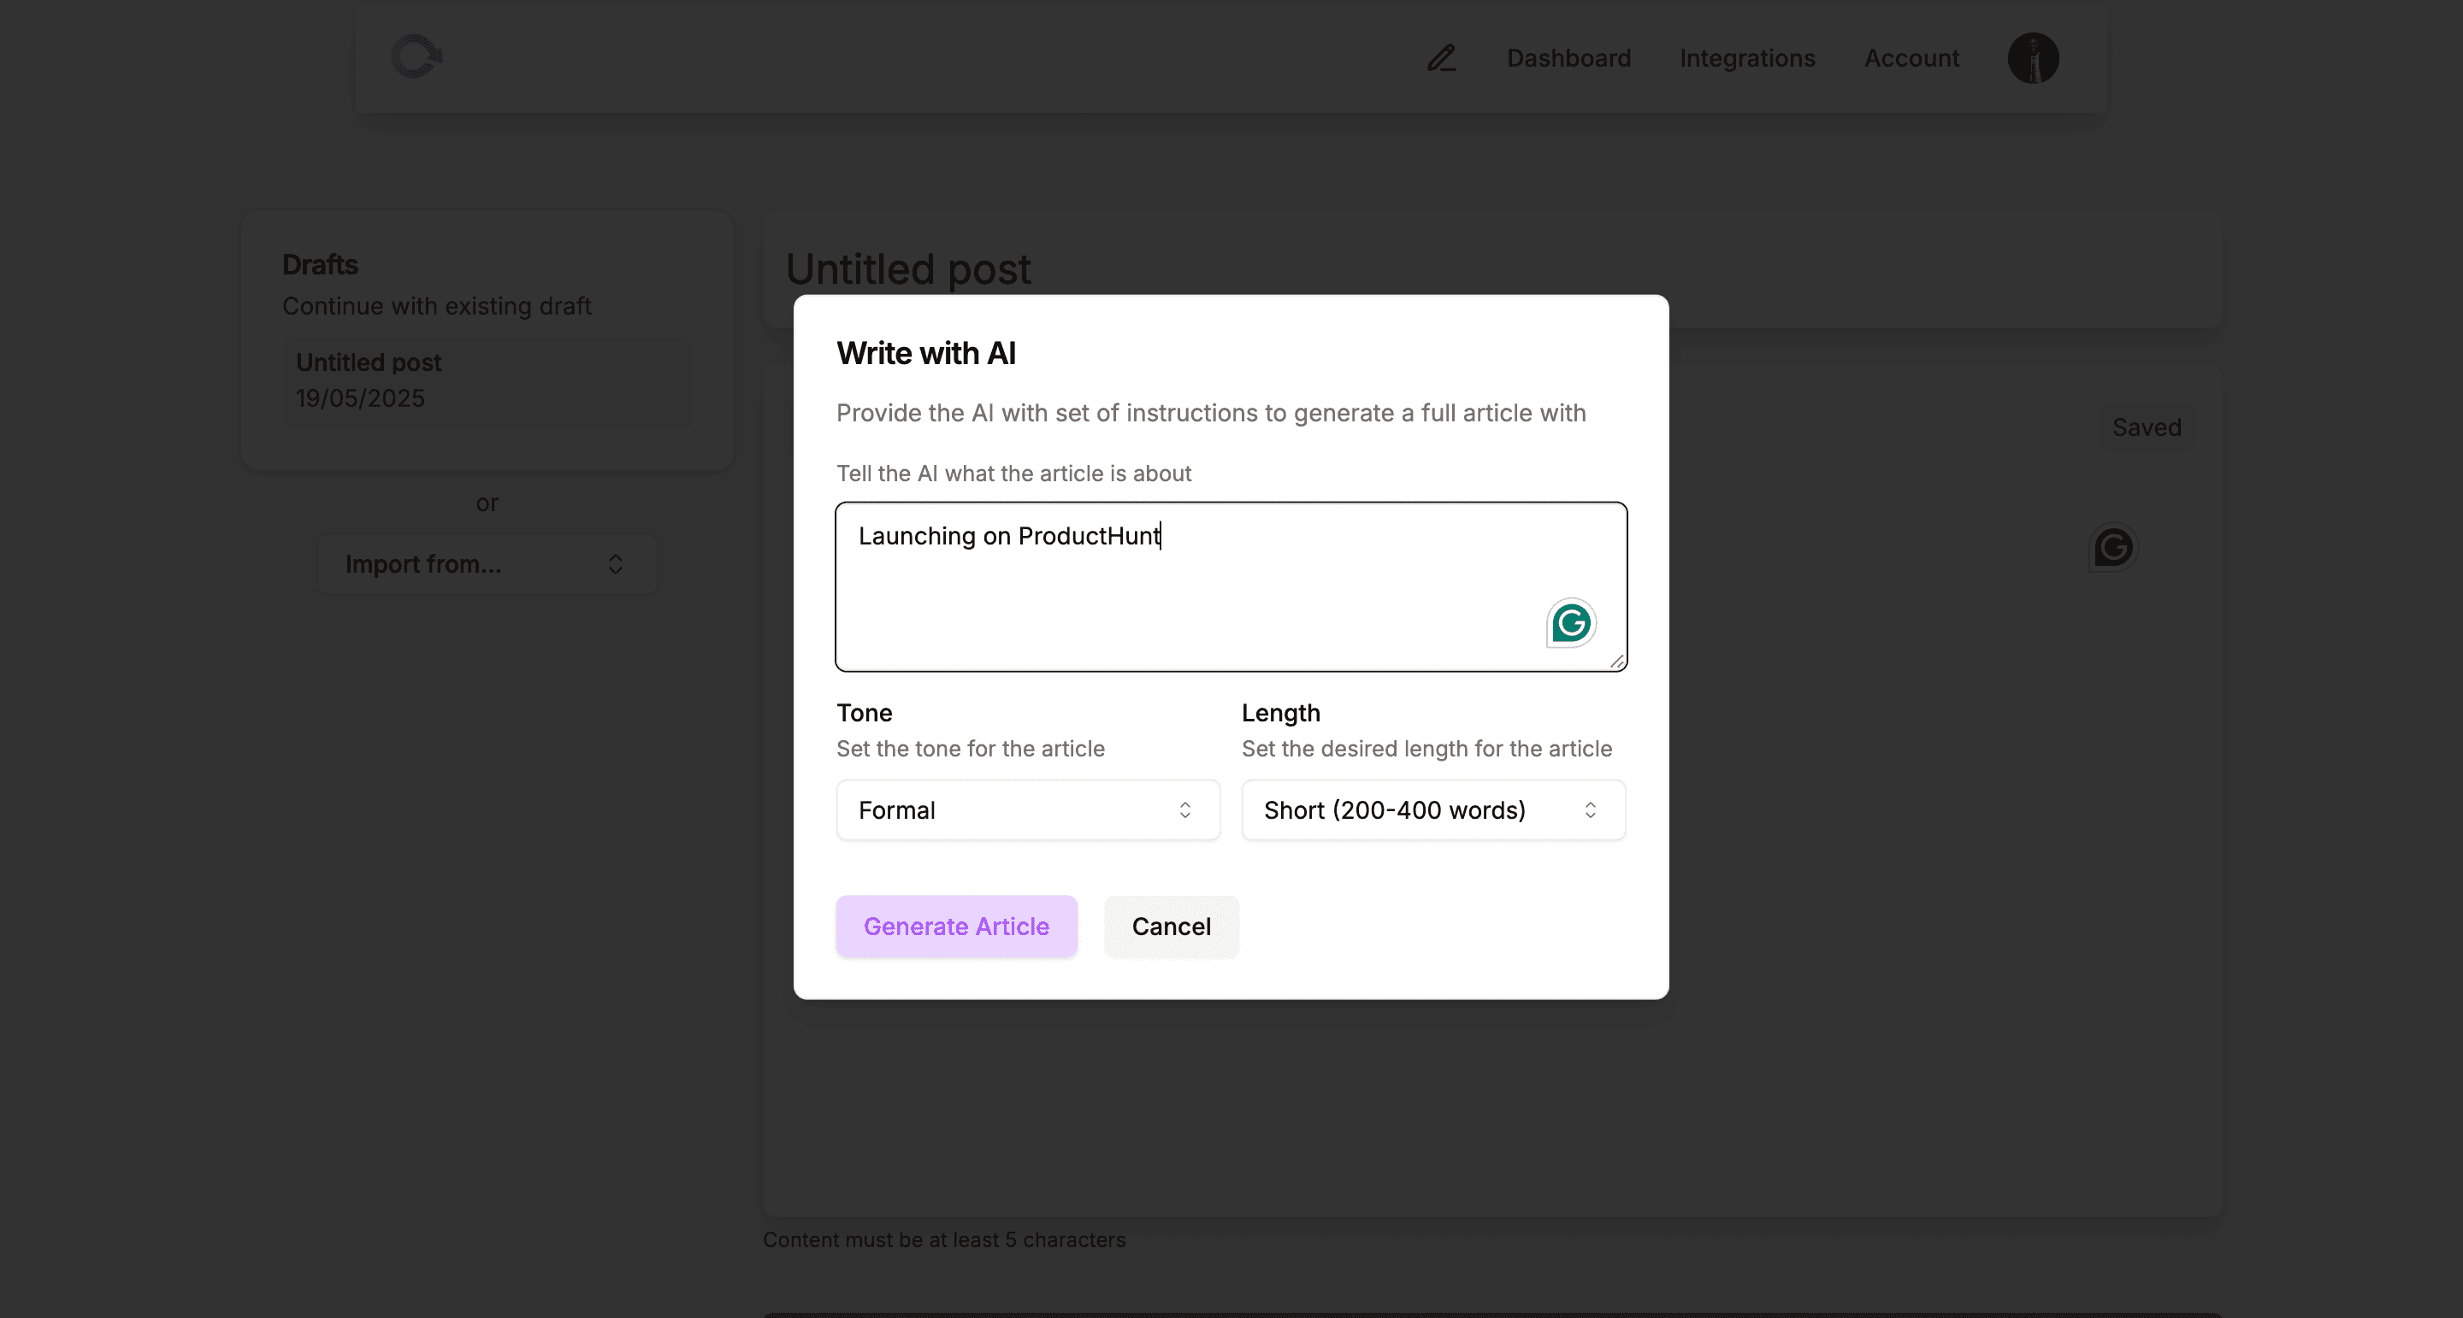Screen dimensions: 2463x1318
Task: Click the Generate Article button
Action: point(956,925)
